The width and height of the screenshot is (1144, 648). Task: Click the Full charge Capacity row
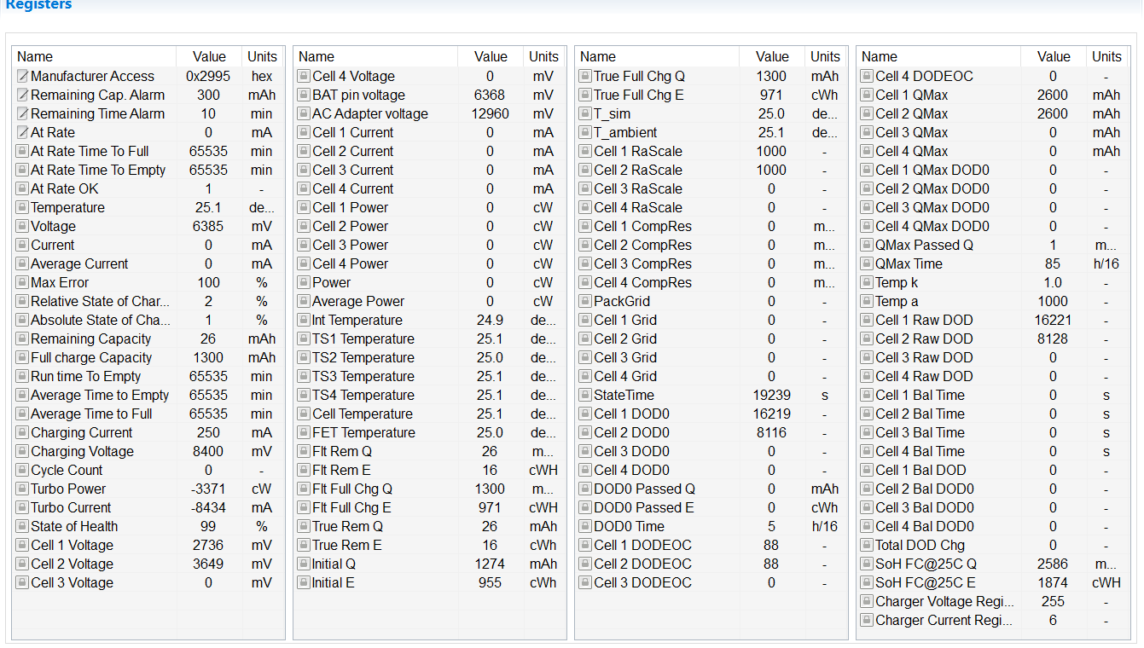point(148,358)
